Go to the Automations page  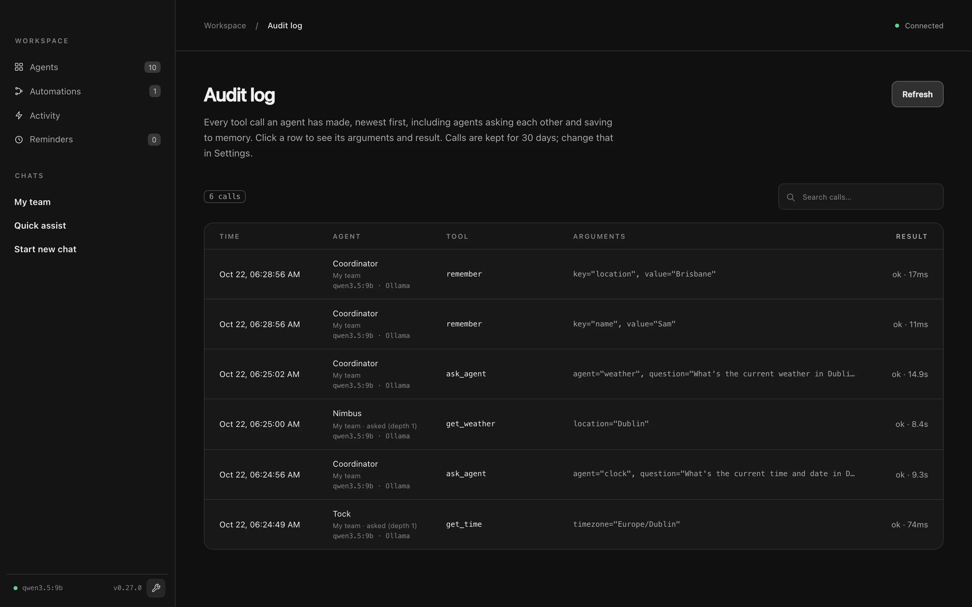coord(87,91)
